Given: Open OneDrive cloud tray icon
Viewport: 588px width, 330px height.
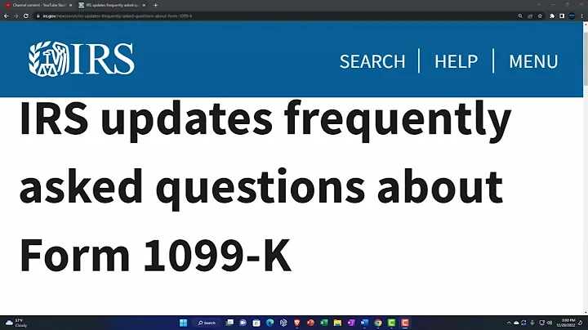Looking at the screenshot, I should pyautogui.click(x=516, y=323).
